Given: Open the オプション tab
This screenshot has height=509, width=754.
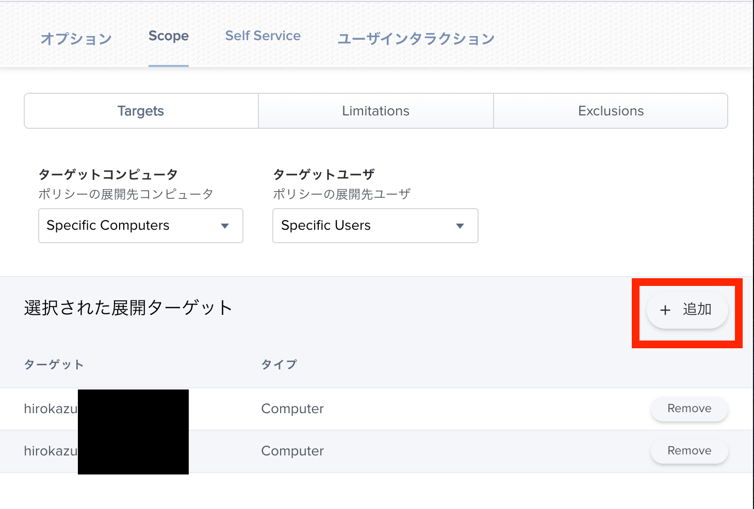Looking at the screenshot, I should pos(76,38).
